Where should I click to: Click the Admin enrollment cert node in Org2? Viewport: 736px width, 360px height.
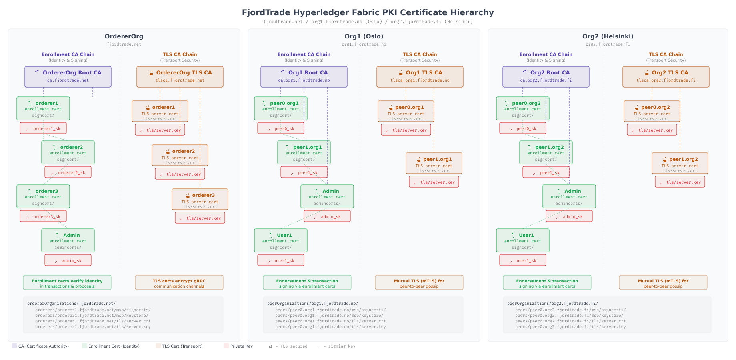(x=569, y=196)
